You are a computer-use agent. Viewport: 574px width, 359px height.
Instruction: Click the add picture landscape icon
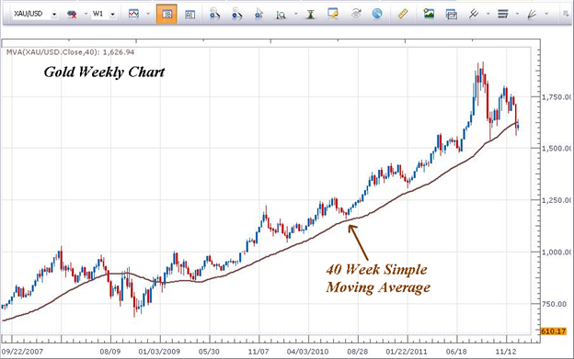tap(429, 14)
